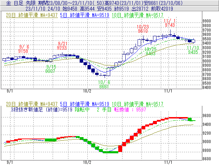This screenshot has height=167, width=219.
Task: Click the 金 日足 先限 title text
Action: (21, 3)
